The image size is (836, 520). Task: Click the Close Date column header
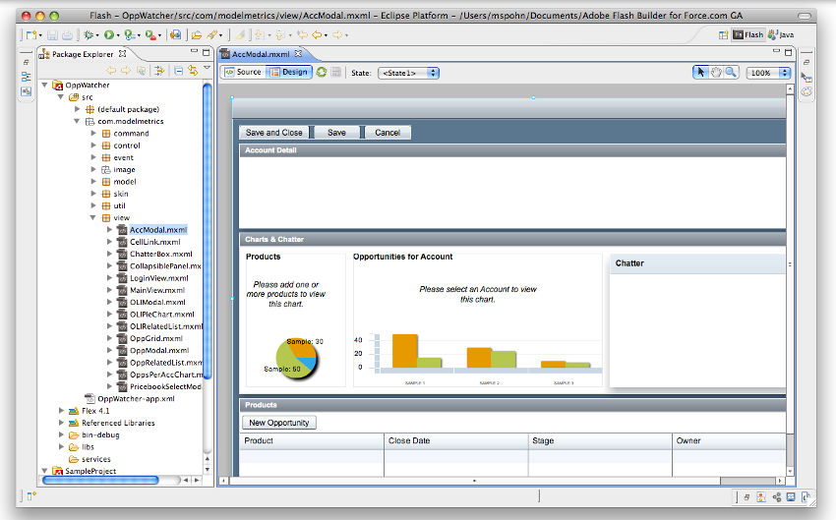pyautogui.click(x=455, y=440)
